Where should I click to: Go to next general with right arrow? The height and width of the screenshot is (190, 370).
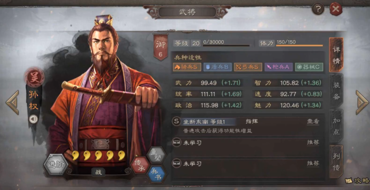pyautogui.click(x=362, y=103)
